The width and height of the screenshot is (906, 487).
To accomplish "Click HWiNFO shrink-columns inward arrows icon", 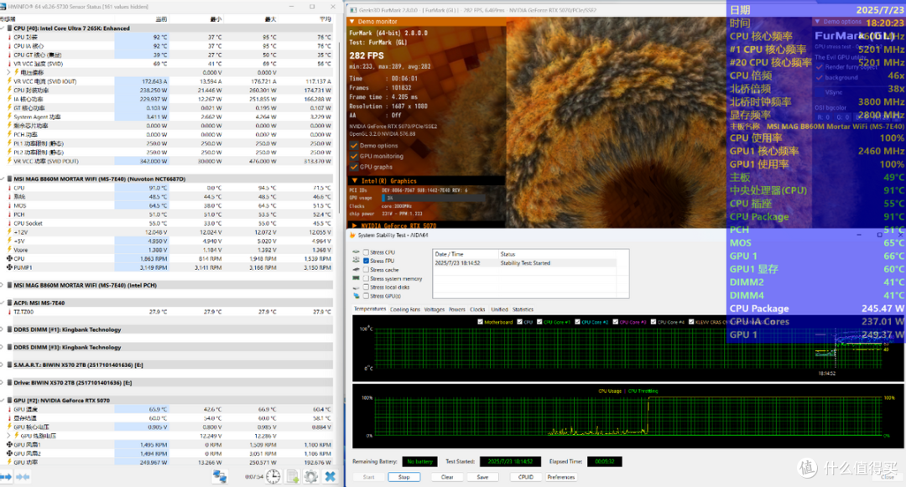I will pyautogui.click(x=23, y=477).
